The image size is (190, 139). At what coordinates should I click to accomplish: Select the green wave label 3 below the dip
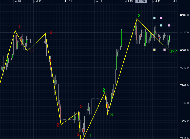[x=112, y=114]
